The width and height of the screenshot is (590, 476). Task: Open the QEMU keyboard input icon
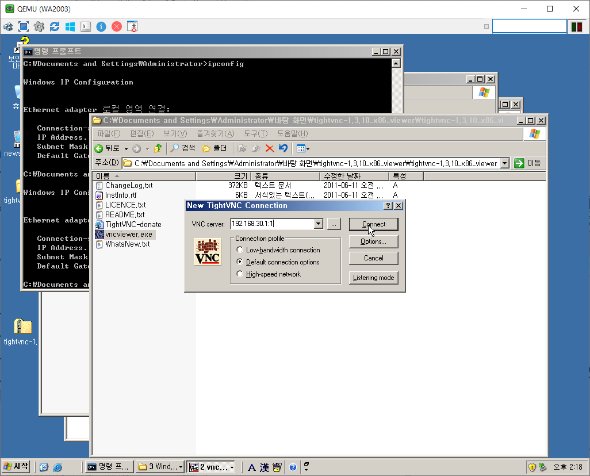(x=86, y=26)
